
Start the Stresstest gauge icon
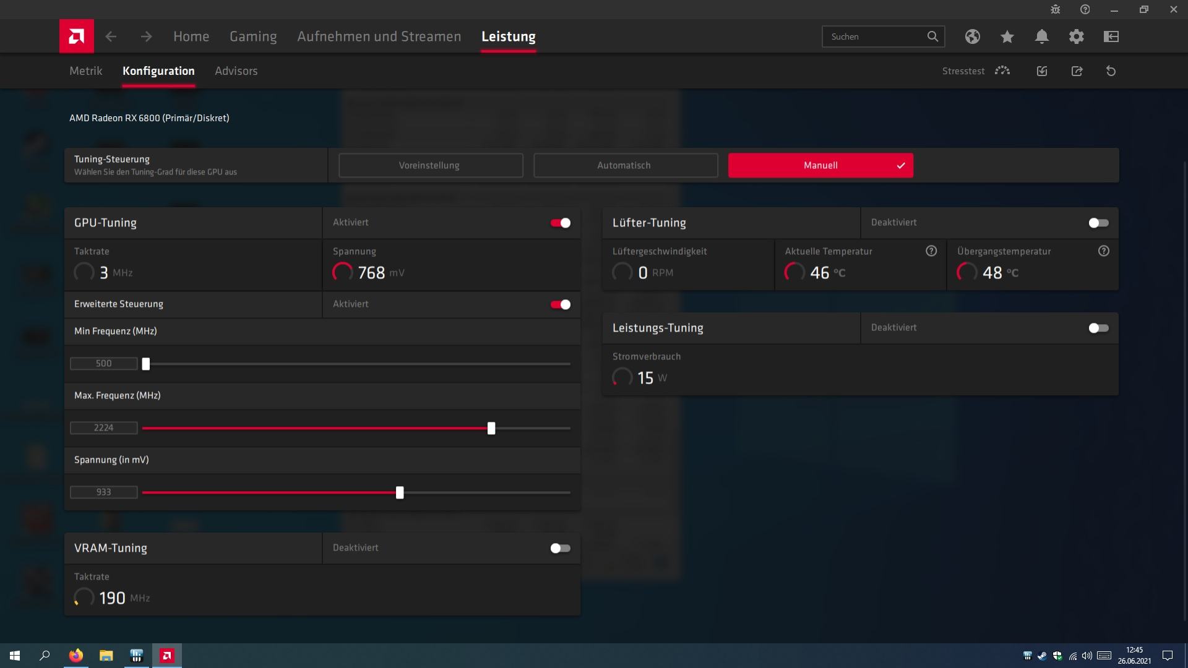point(1002,71)
